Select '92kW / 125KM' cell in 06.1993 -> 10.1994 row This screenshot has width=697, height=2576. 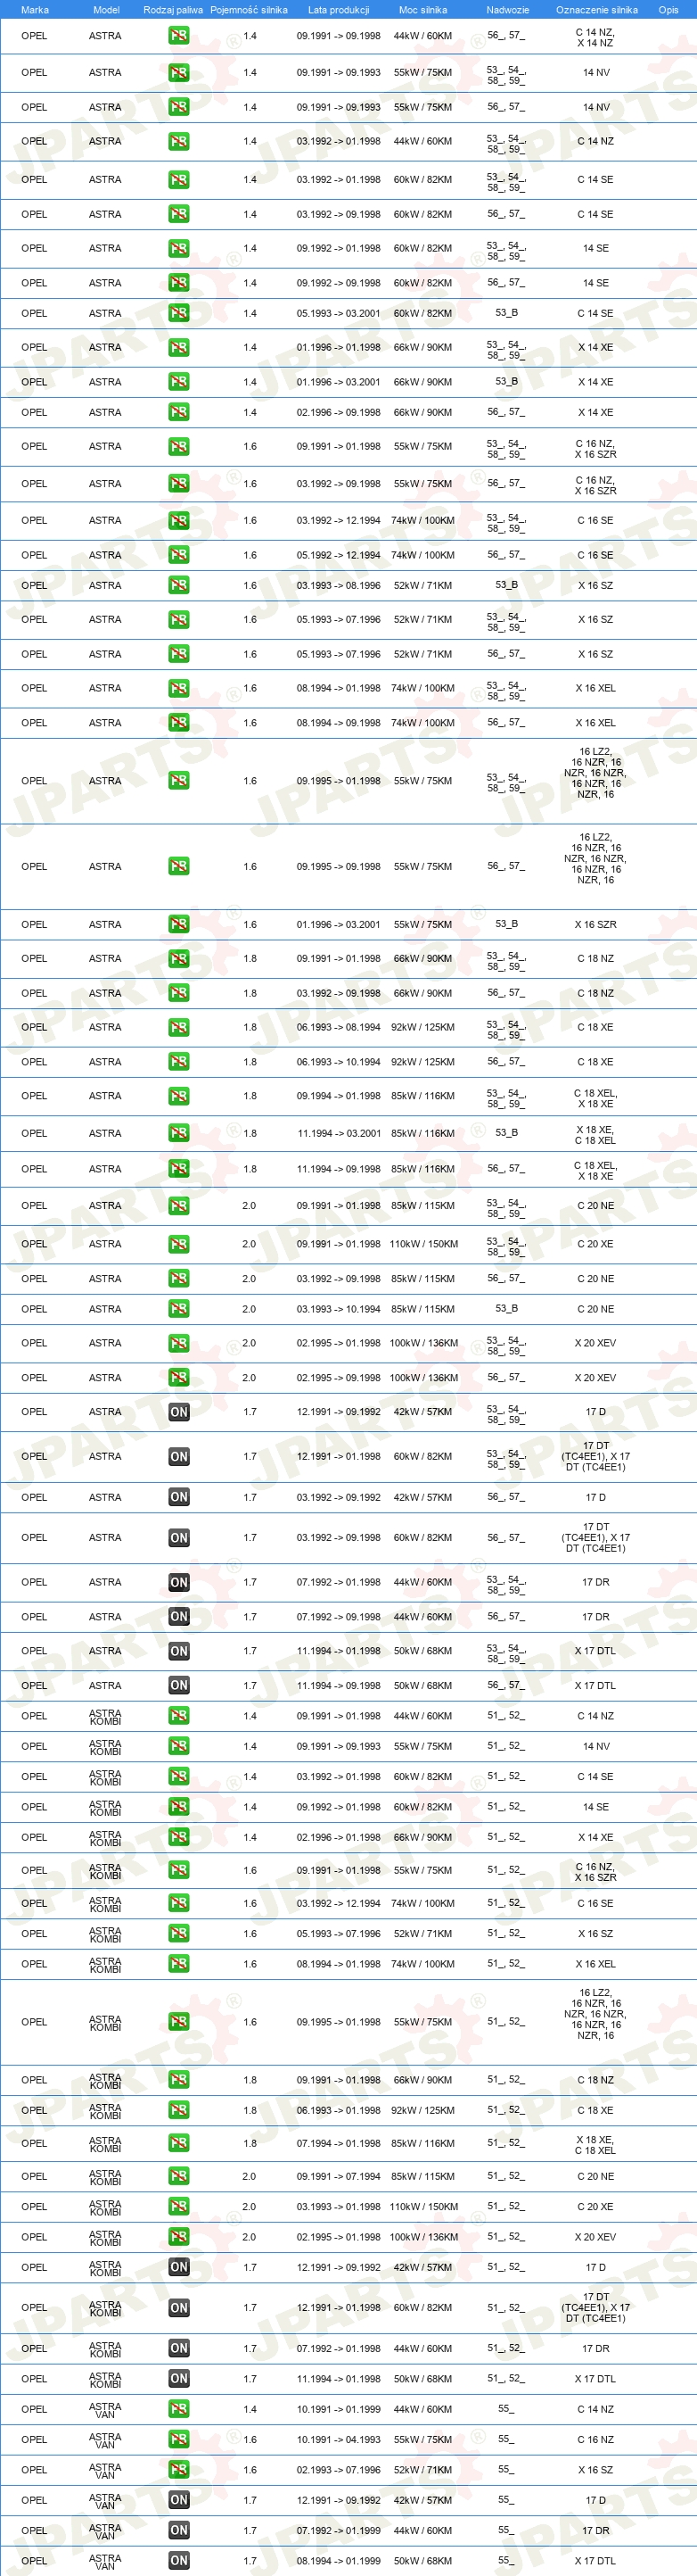click(422, 1062)
